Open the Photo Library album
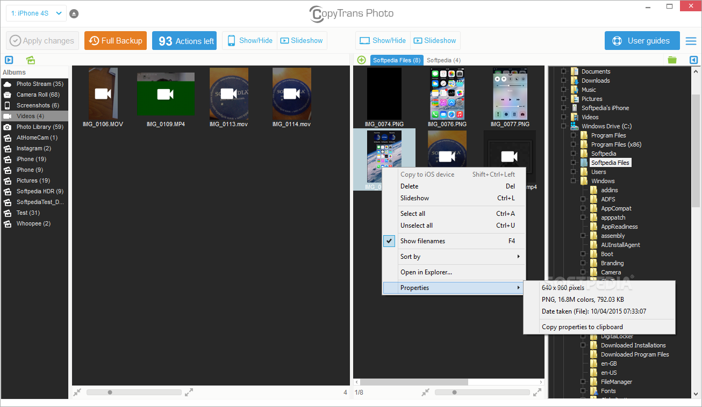The height and width of the screenshot is (407, 702). point(34,127)
